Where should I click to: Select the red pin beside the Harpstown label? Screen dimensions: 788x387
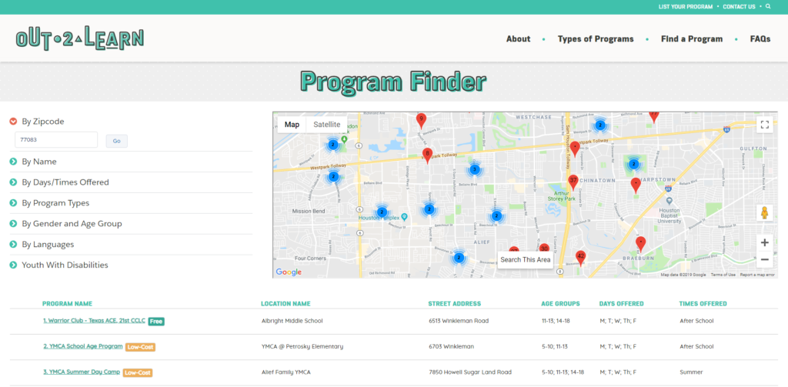point(636,185)
